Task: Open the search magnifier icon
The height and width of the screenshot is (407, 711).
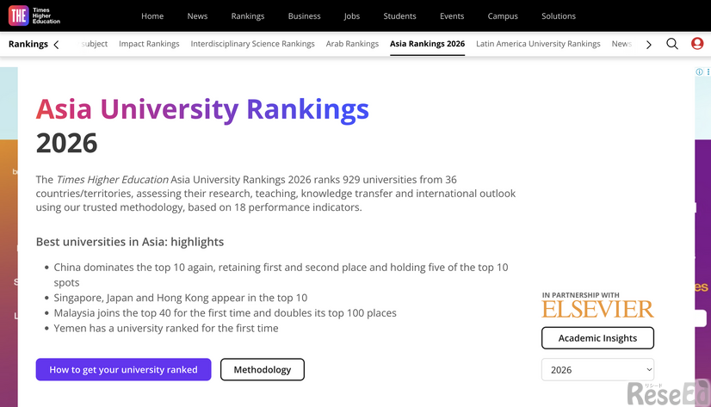Action: point(672,44)
